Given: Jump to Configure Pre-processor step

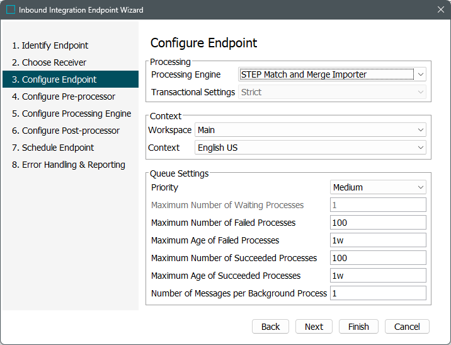Looking at the screenshot, I should (x=63, y=96).
